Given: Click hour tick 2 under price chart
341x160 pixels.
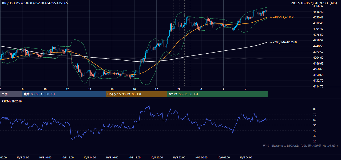Looking at the screenshot, I should point(224,89).
